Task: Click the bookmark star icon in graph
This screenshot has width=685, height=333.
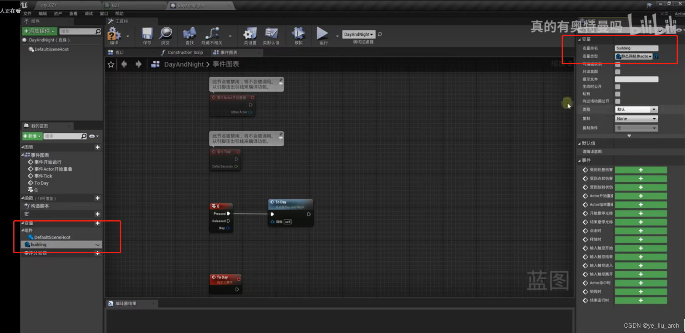Action: (111, 64)
